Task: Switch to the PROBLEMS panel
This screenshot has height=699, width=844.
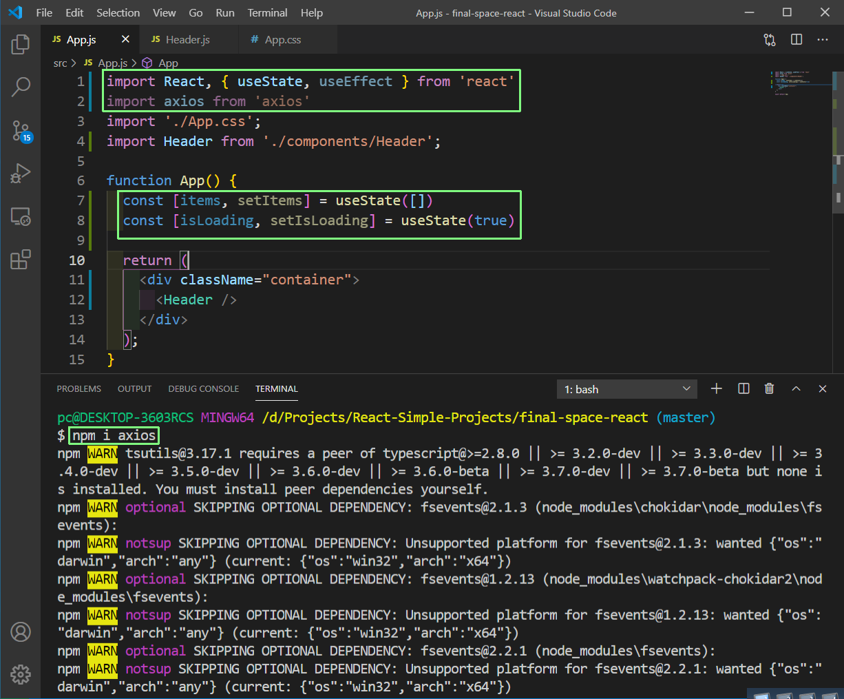Action: 78,388
